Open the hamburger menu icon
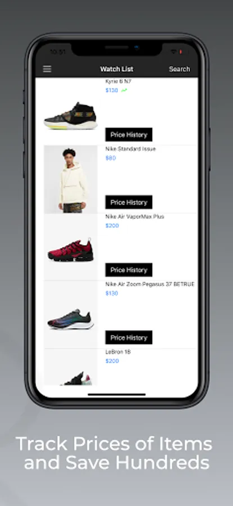 (x=47, y=69)
